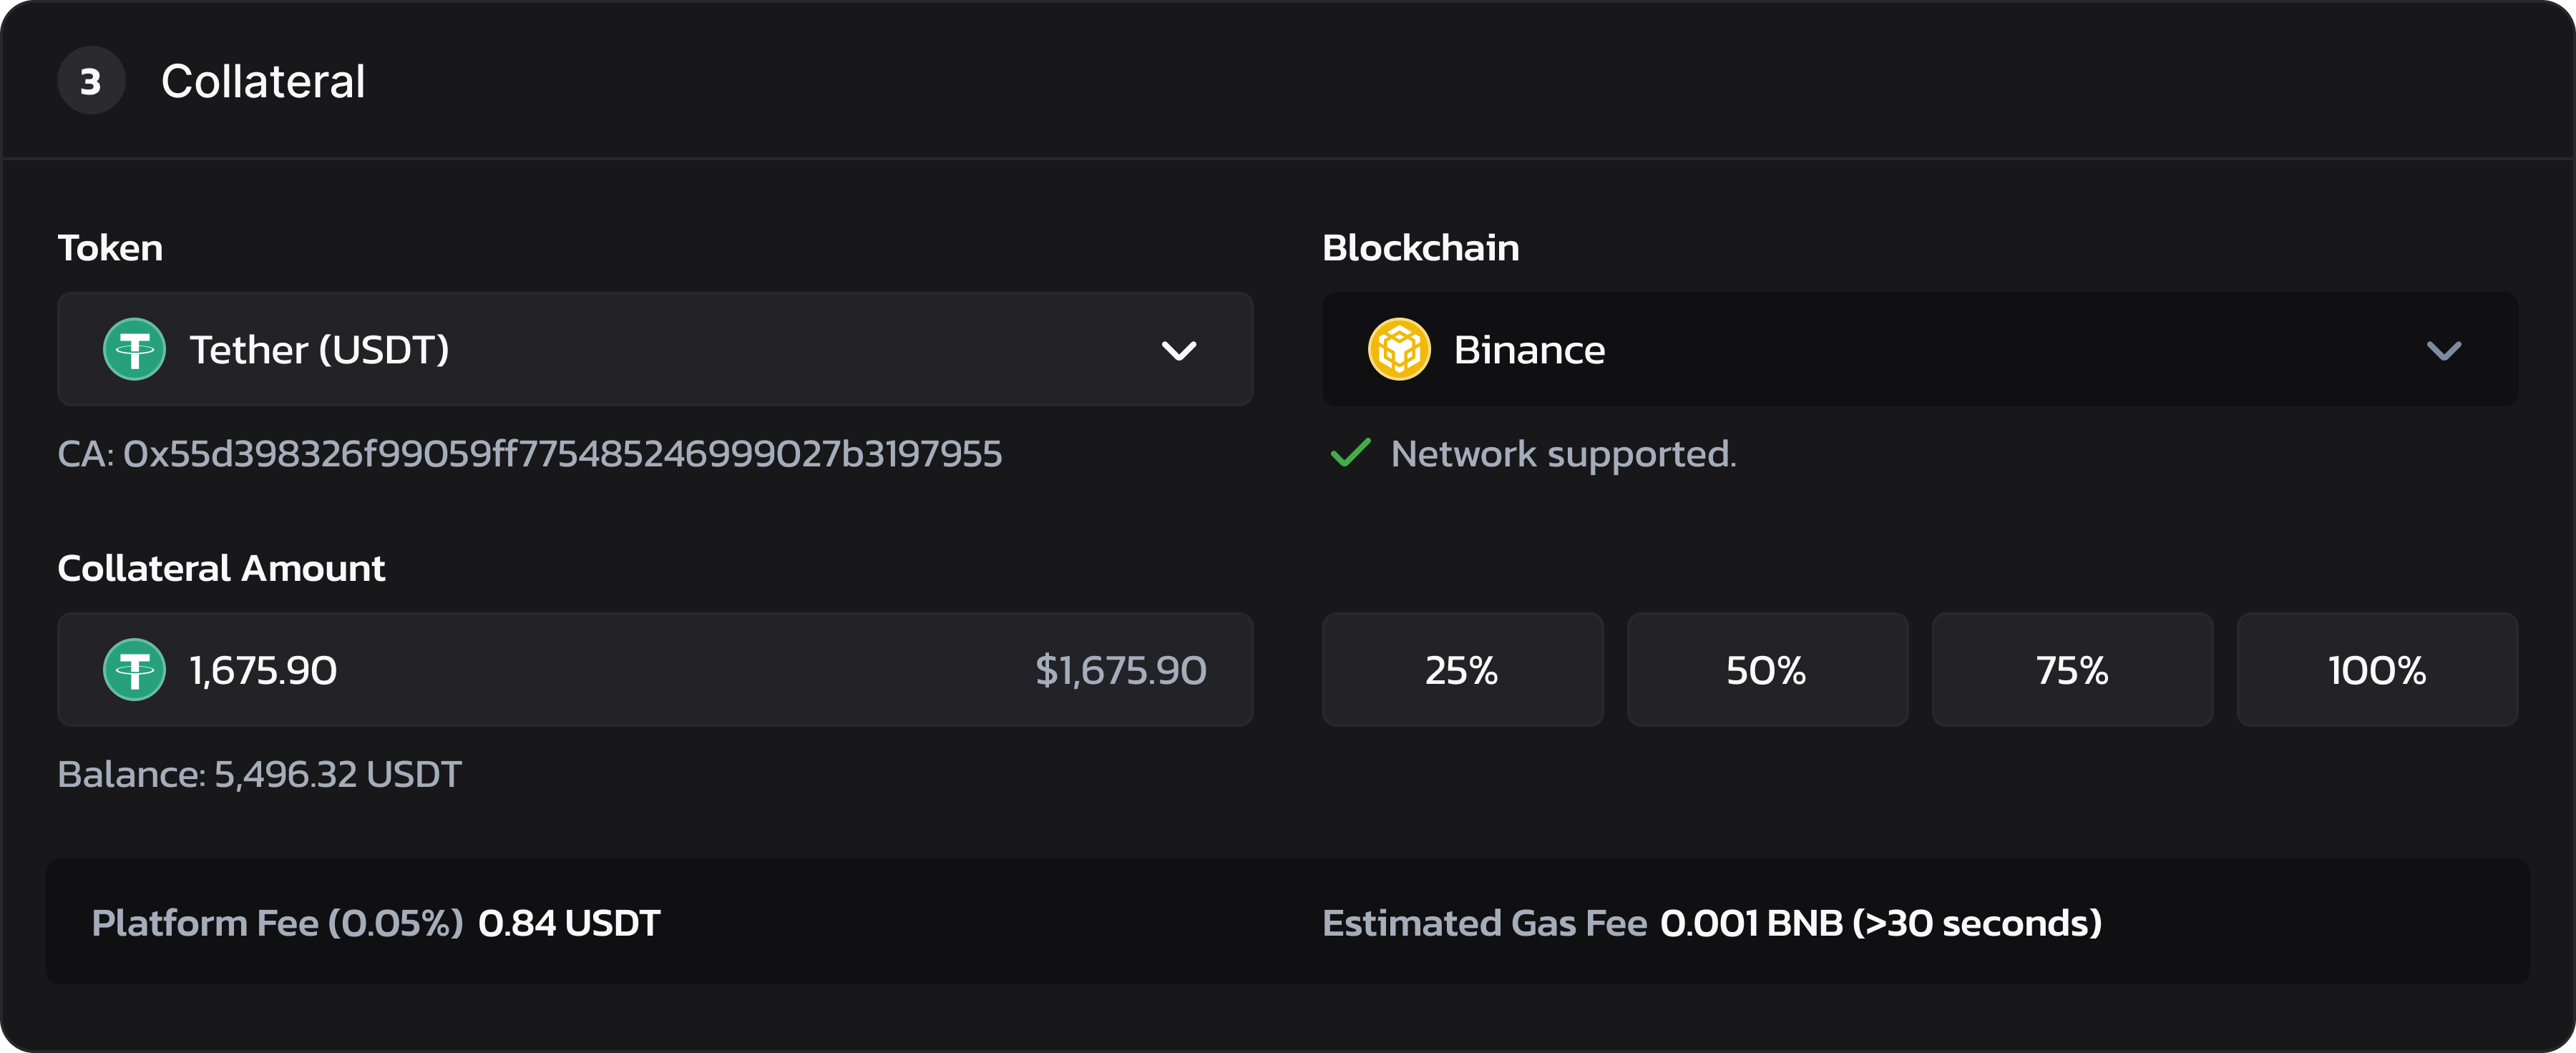Click the green Network supported checkmark
Viewport: 2576px width, 1053px height.
(1350, 454)
